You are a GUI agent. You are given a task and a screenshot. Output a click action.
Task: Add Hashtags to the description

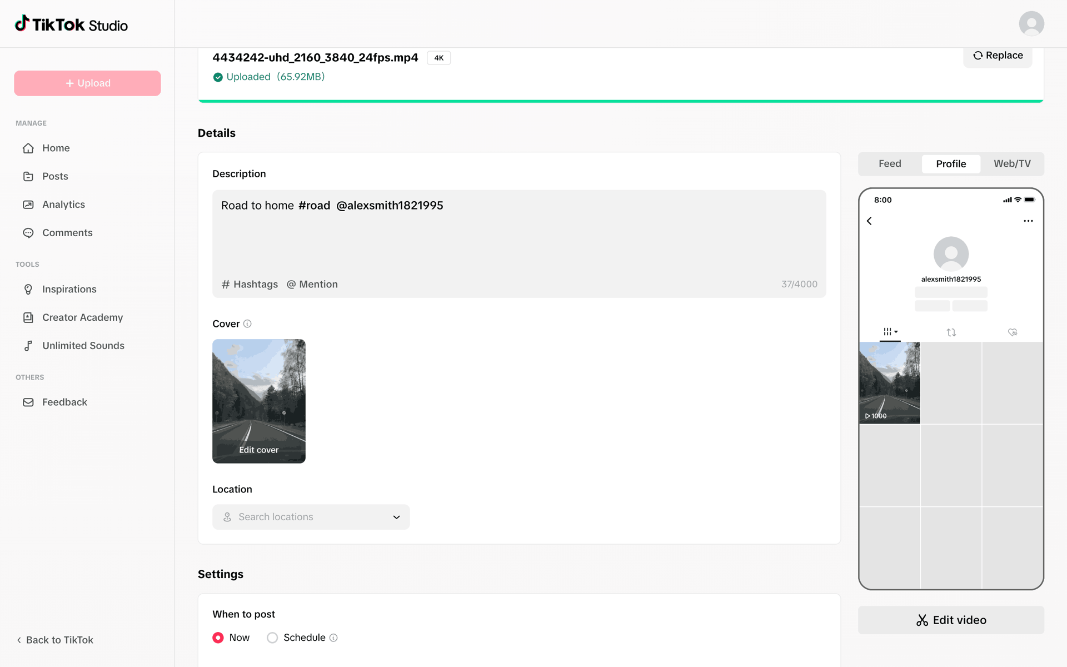(250, 285)
